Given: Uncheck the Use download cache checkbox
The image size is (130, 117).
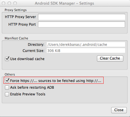Looking at the screenshot, I should pyautogui.click(x=7, y=59).
